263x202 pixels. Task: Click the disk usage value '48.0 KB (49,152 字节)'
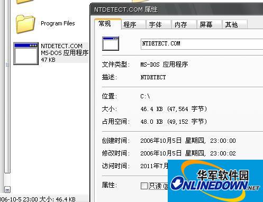pyautogui.click(x=174, y=122)
